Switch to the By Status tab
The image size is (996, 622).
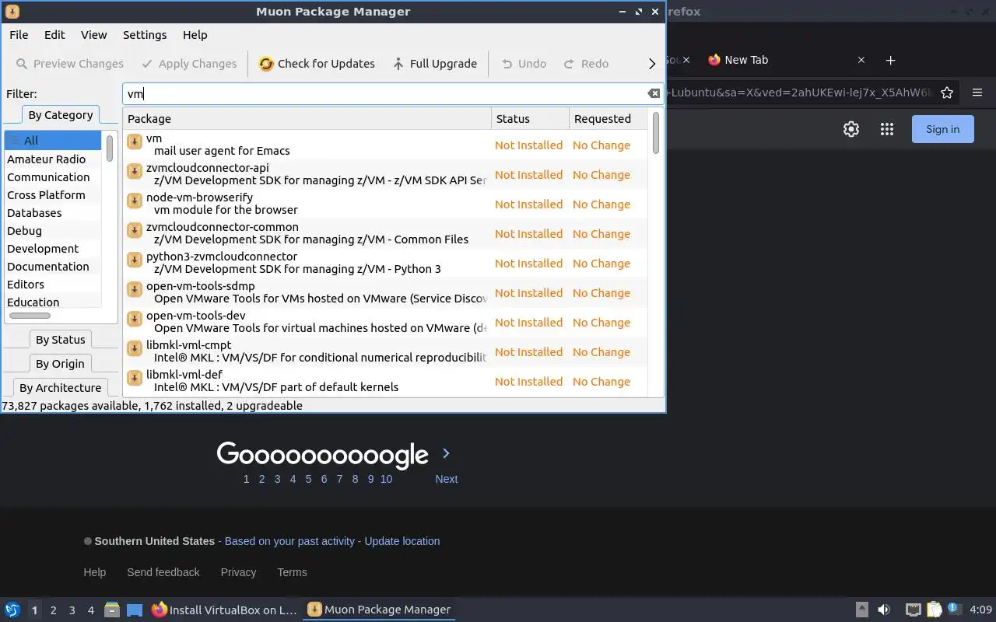click(x=61, y=340)
